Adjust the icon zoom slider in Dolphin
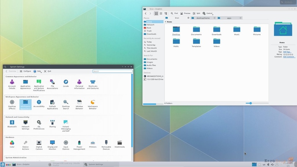The height and width of the screenshot is (167, 297). 251,103
